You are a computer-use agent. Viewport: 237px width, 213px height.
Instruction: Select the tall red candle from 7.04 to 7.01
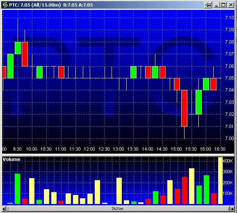[x=184, y=108]
